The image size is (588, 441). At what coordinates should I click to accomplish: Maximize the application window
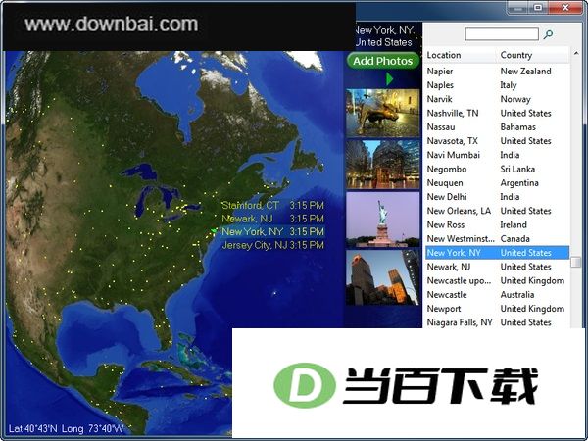(x=538, y=7)
